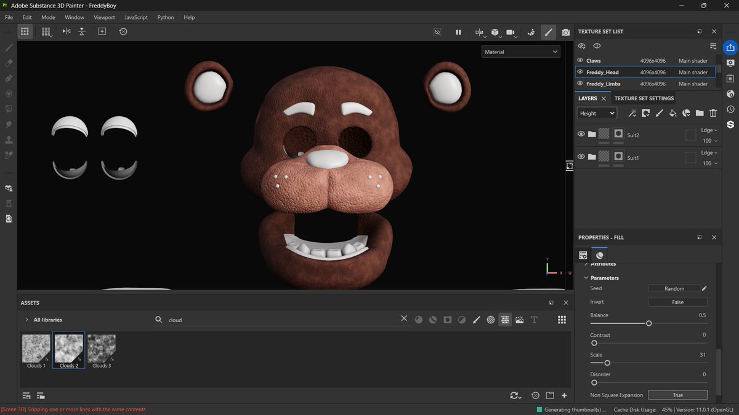Open Suit1 opacity 100 dropdown
The height and width of the screenshot is (415, 739).
coord(709,164)
